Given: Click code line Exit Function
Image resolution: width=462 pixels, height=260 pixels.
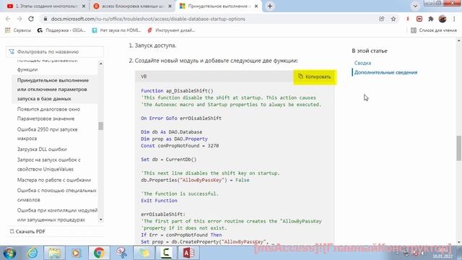Looking at the screenshot, I should (x=159, y=201).
